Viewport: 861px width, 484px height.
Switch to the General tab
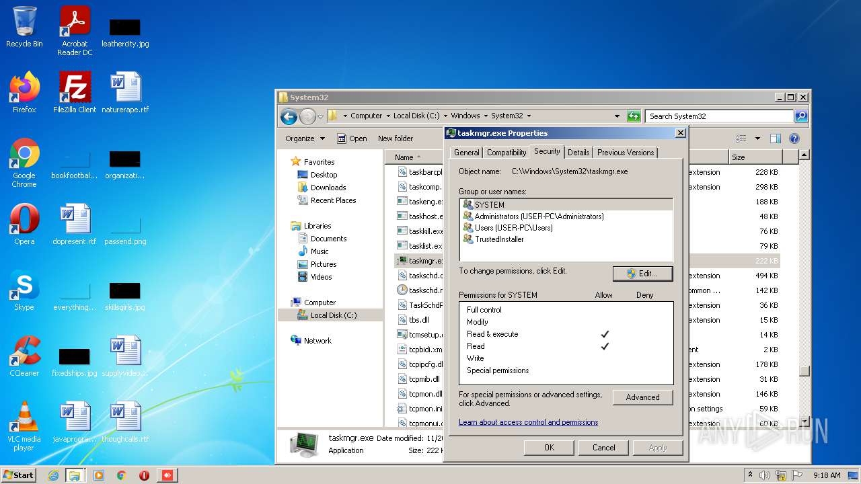click(x=466, y=153)
